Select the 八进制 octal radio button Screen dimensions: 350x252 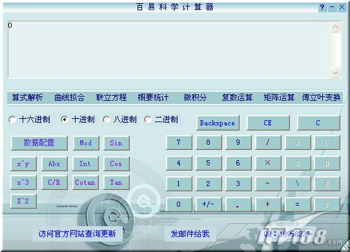[107, 120]
